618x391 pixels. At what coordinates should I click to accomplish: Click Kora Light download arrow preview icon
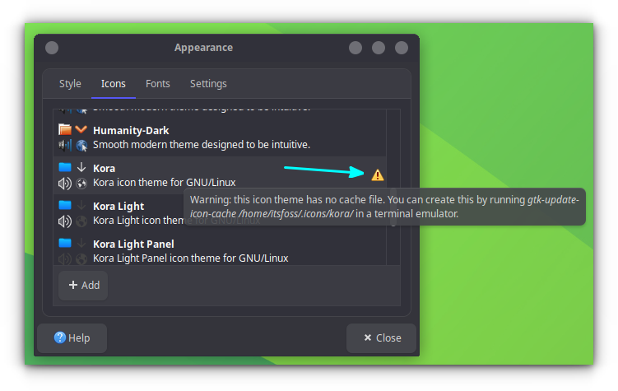[x=81, y=205]
